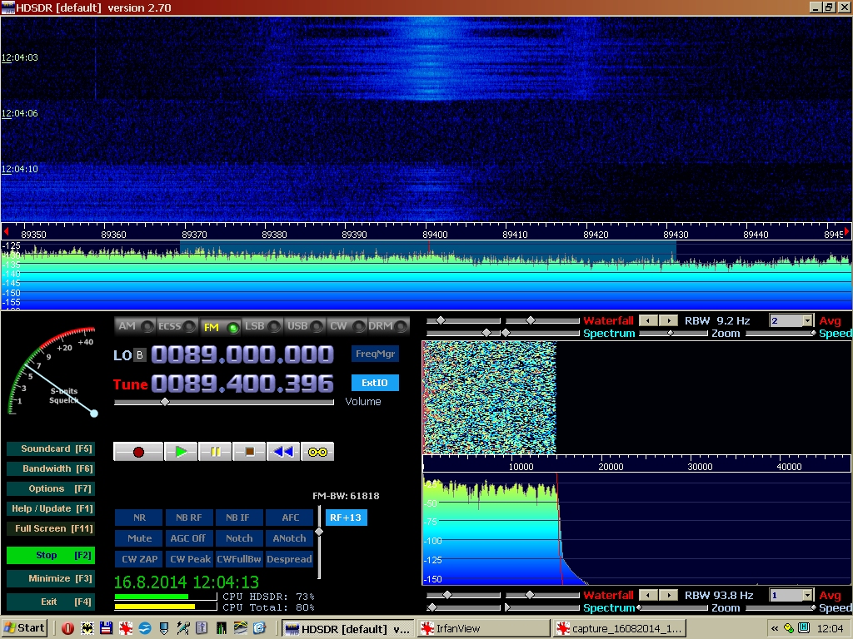
Task: Click the upper RF Zoom slider handle
Action: point(671,333)
